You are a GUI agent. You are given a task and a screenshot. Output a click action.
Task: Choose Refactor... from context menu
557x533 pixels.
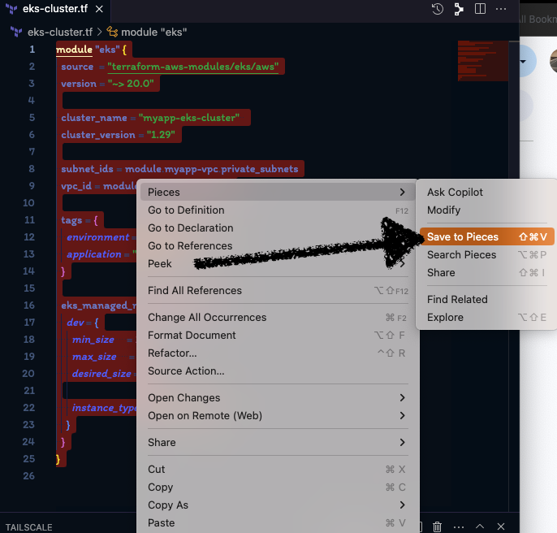point(276,353)
